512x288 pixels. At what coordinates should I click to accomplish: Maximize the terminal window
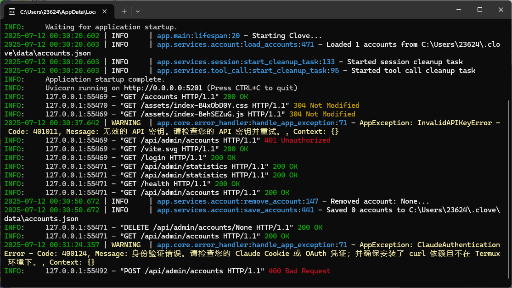pyautogui.click(x=479, y=10)
